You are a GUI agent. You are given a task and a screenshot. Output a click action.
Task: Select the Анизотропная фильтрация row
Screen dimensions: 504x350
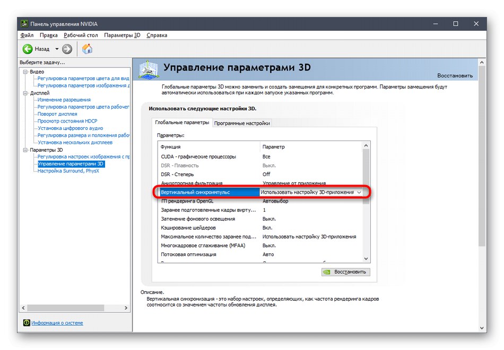(260, 183)
